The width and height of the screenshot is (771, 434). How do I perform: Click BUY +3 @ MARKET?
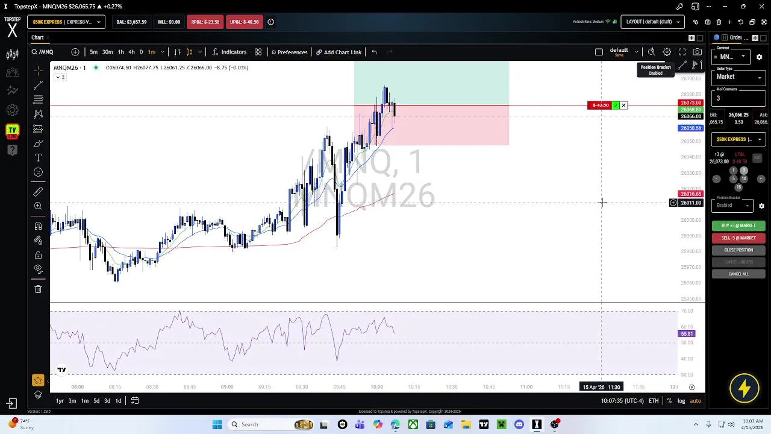tap(738, 225)
